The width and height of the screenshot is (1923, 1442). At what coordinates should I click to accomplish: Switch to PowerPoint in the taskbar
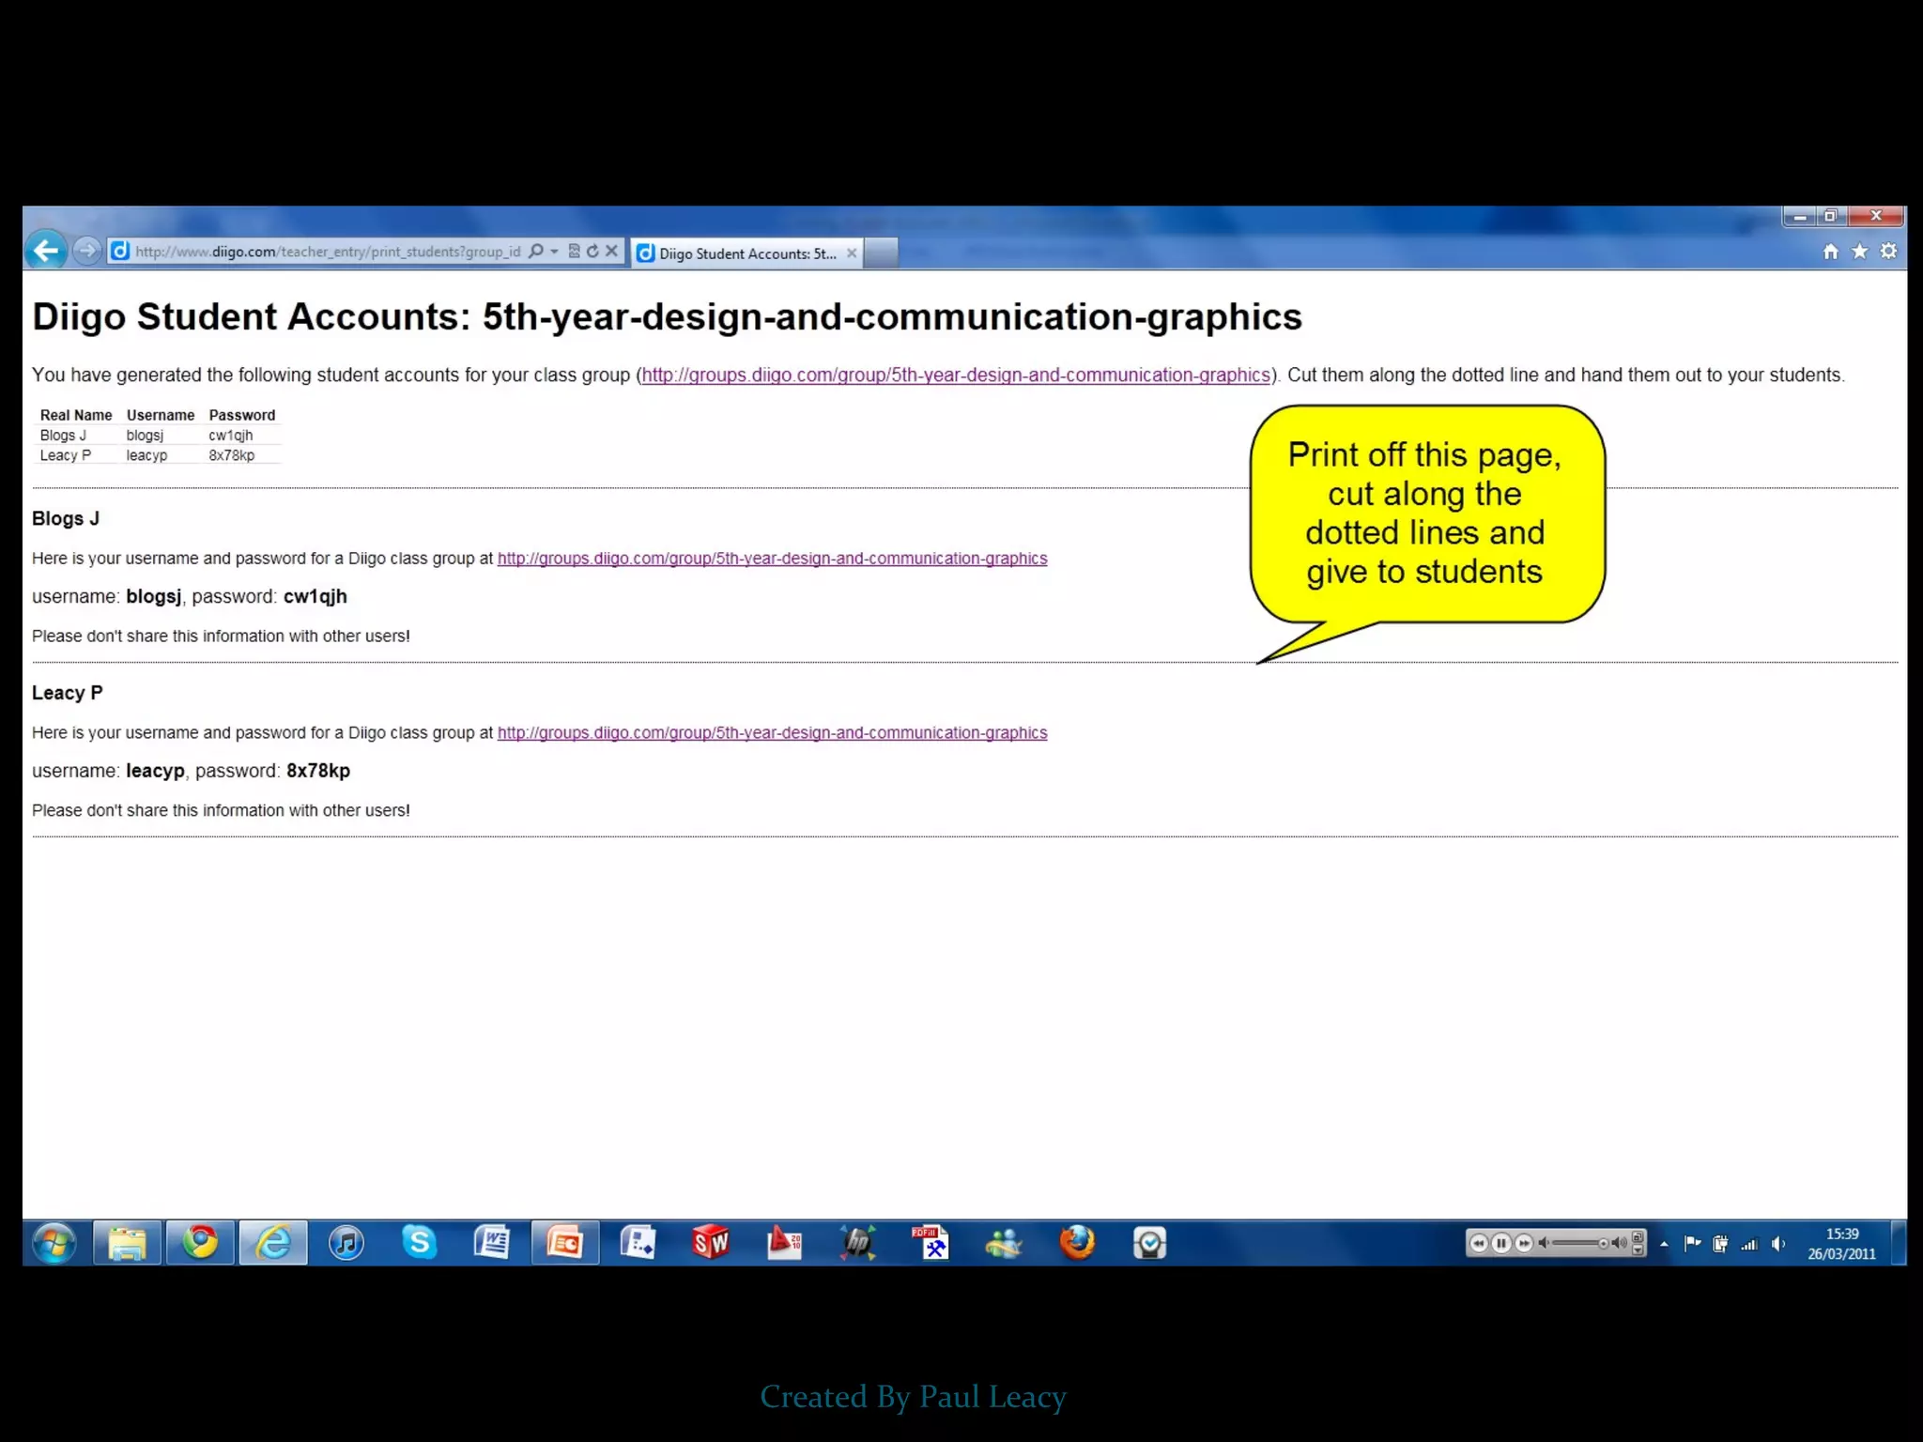(x=565, y=1244)
